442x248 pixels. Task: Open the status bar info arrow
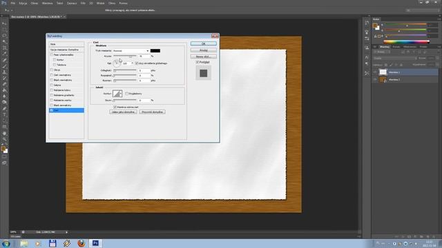66,232
